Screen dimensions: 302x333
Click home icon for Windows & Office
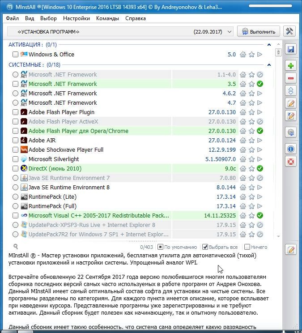243,55
